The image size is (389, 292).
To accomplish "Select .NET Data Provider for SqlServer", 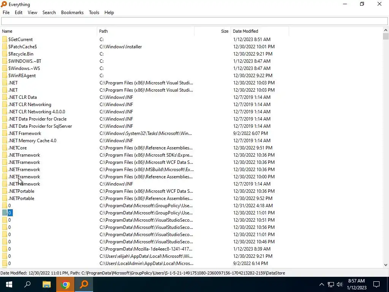I will pyautogui.click(x=40, y=126).
